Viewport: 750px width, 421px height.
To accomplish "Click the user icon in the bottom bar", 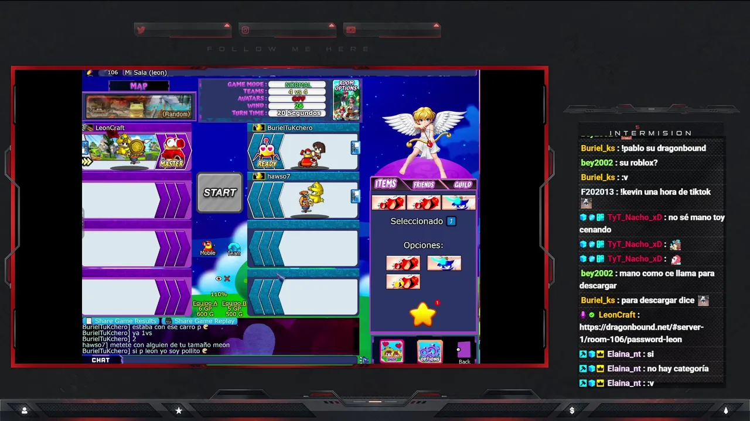I will pos(24,410).
